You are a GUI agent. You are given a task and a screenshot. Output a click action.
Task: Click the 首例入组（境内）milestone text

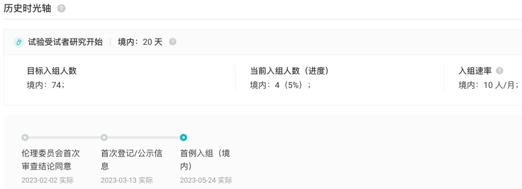[x=205, y=160]
